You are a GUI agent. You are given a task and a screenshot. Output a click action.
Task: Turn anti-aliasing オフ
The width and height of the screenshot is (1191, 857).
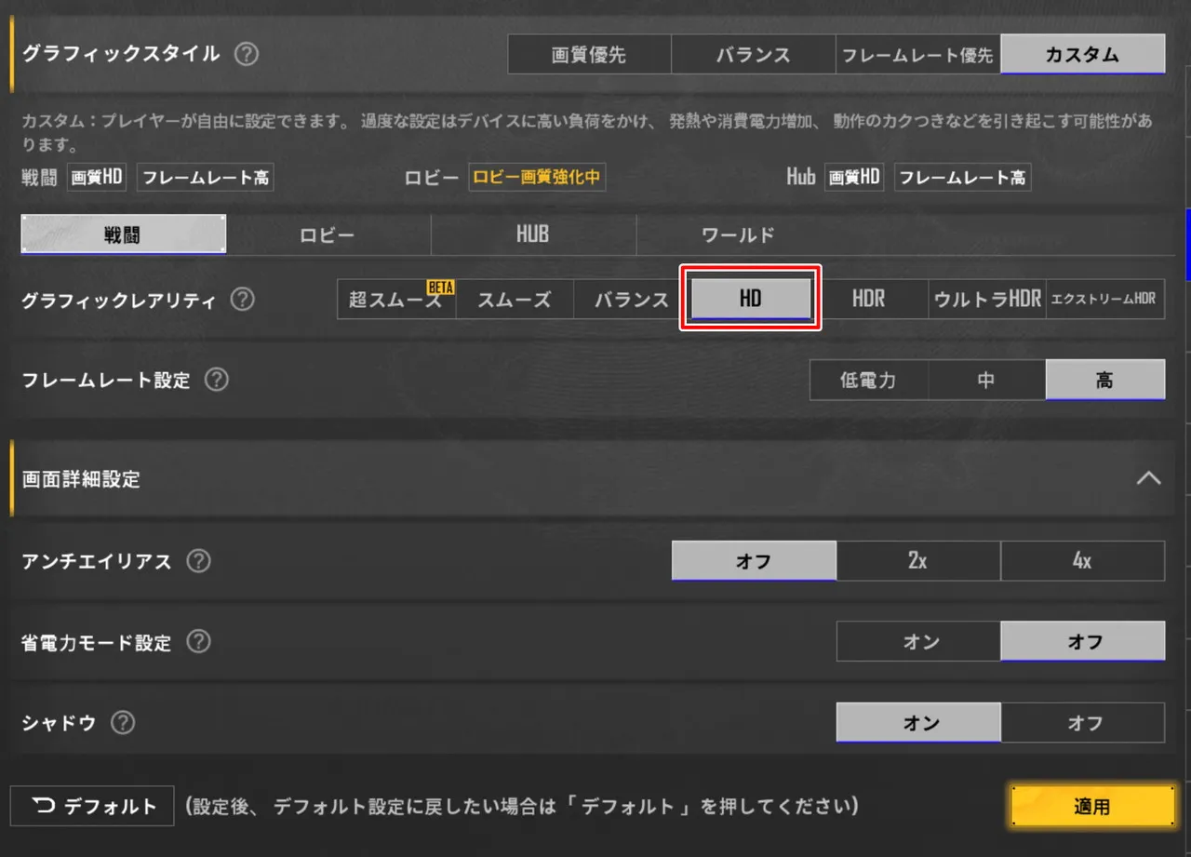[754, 561]
